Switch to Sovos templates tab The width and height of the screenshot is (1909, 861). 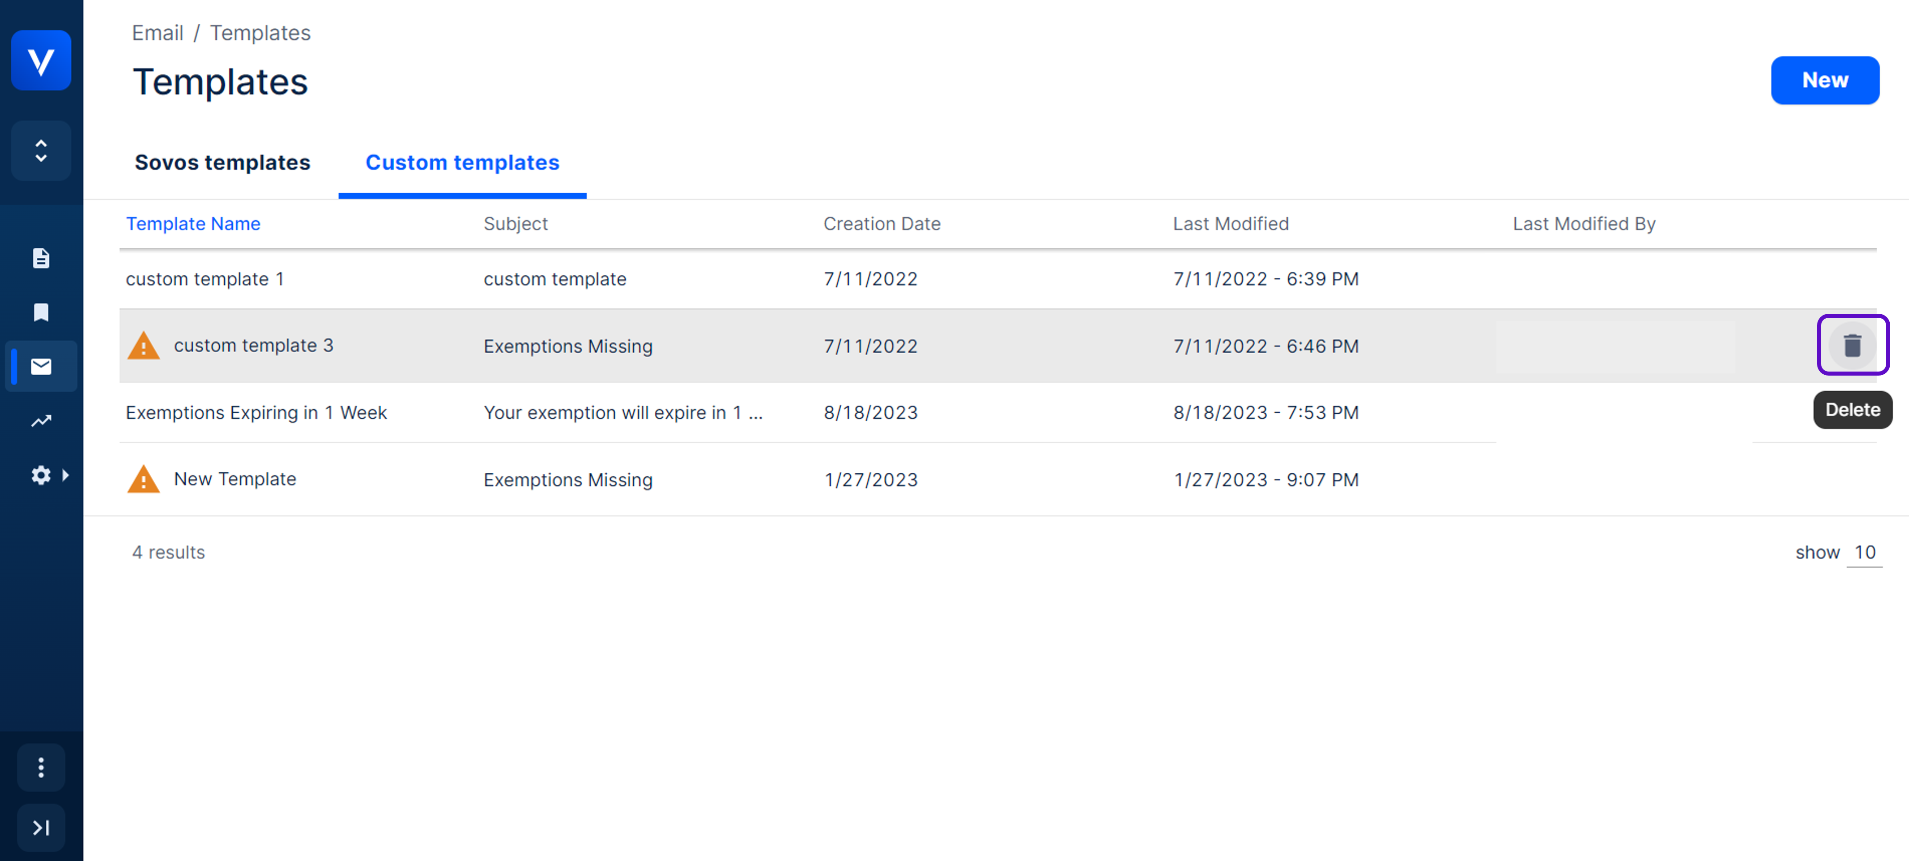click(x=222, y=162)
